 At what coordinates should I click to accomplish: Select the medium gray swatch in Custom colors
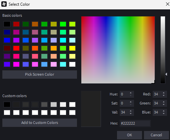(44, 104)
